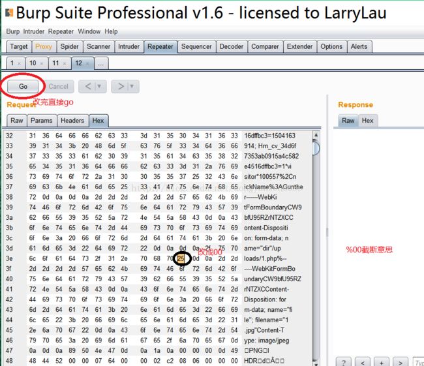Click the hex editor scrollbar thumb
This screenshot has height=366, width=424.
click(316, 147)
